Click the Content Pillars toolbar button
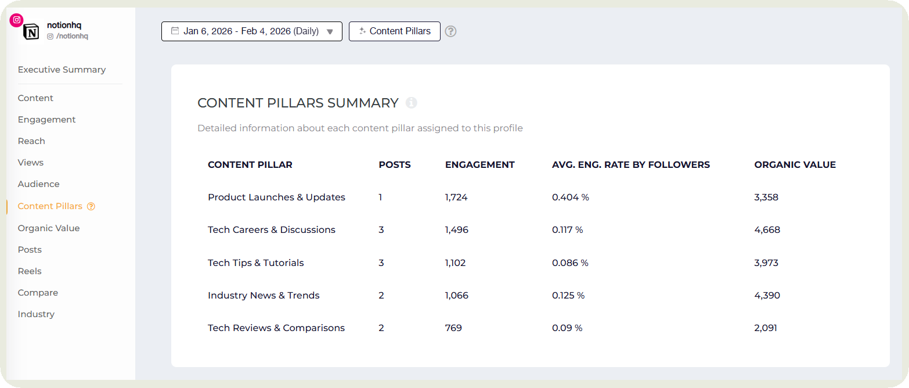This screenshot has width=909, height=388. coord(399,31)
